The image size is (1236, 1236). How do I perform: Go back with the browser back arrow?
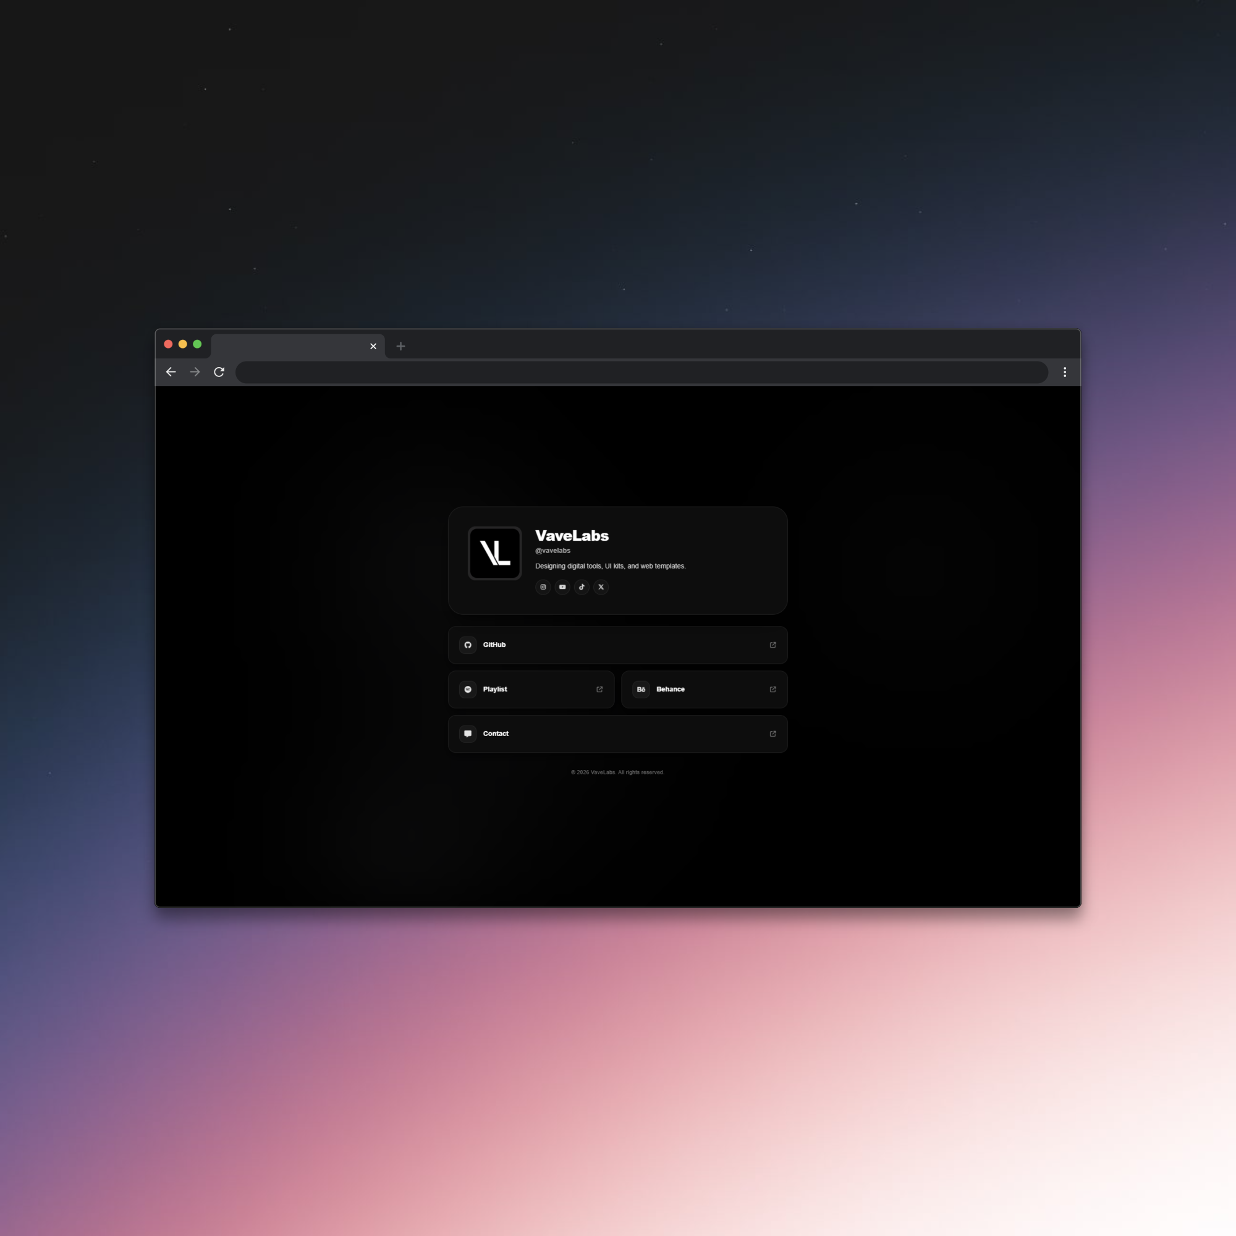coord(171,371)
